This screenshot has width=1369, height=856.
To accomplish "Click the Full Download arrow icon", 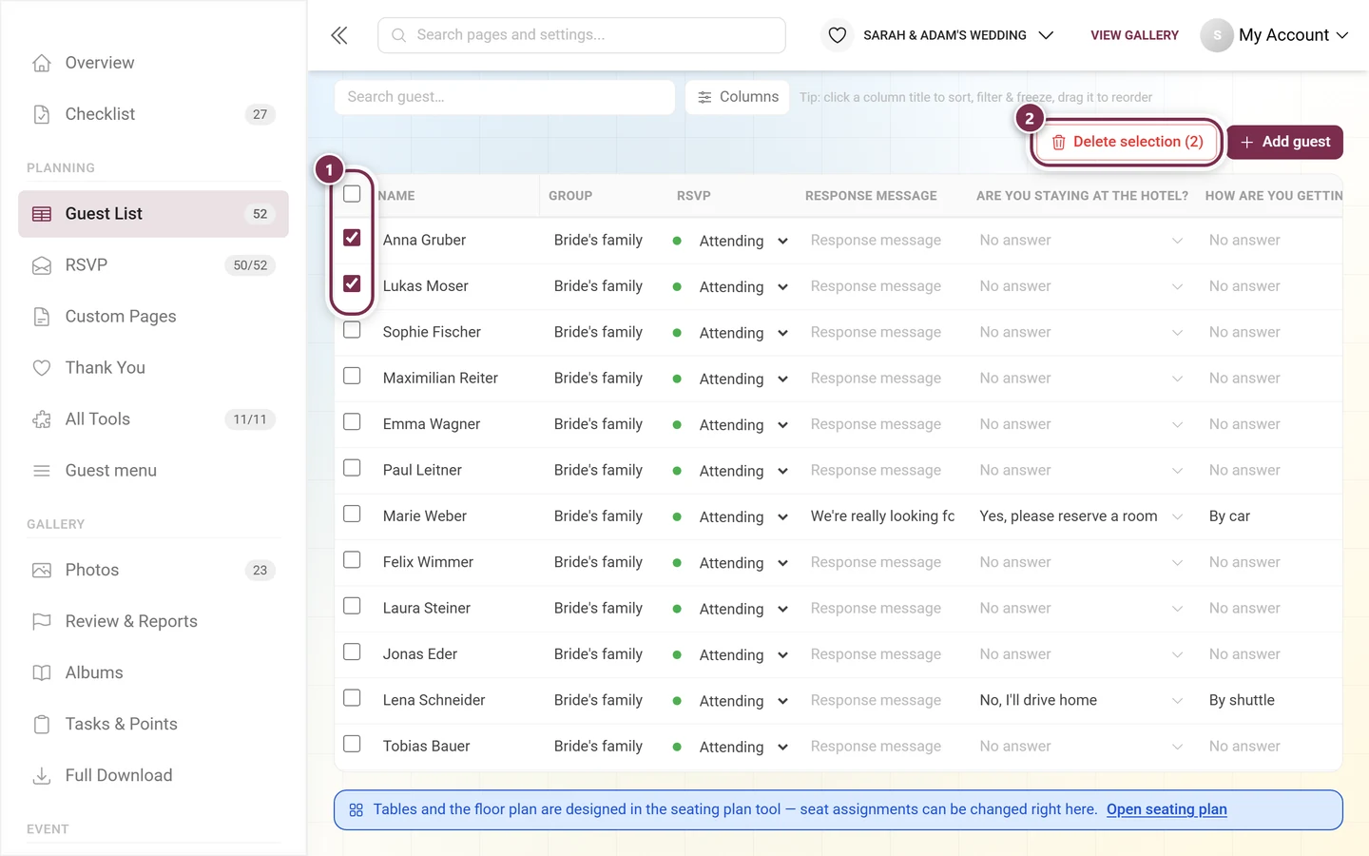I will click(x=42, y=776).
